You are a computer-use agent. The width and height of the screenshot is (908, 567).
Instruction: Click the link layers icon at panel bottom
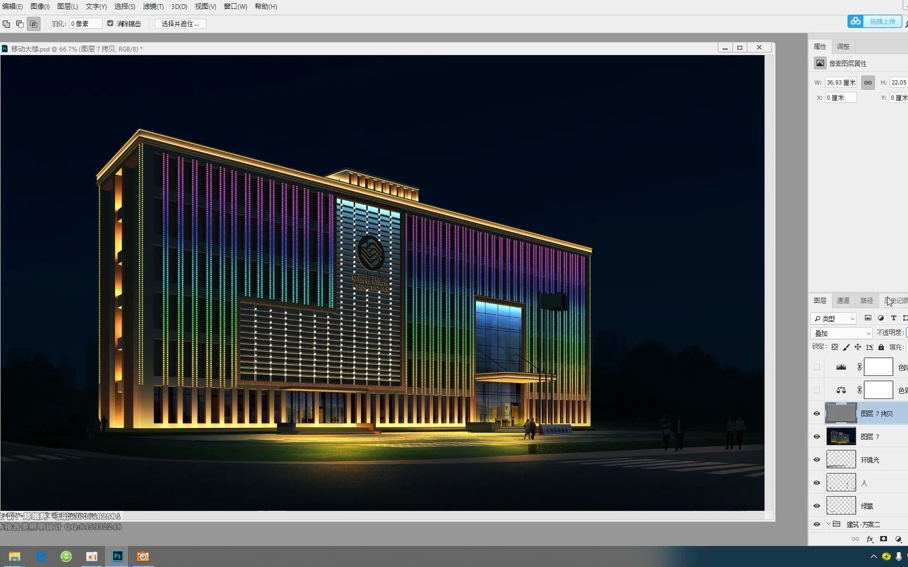[855, 539]
